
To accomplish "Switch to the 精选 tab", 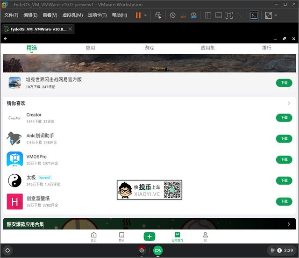I will (32, 48).
